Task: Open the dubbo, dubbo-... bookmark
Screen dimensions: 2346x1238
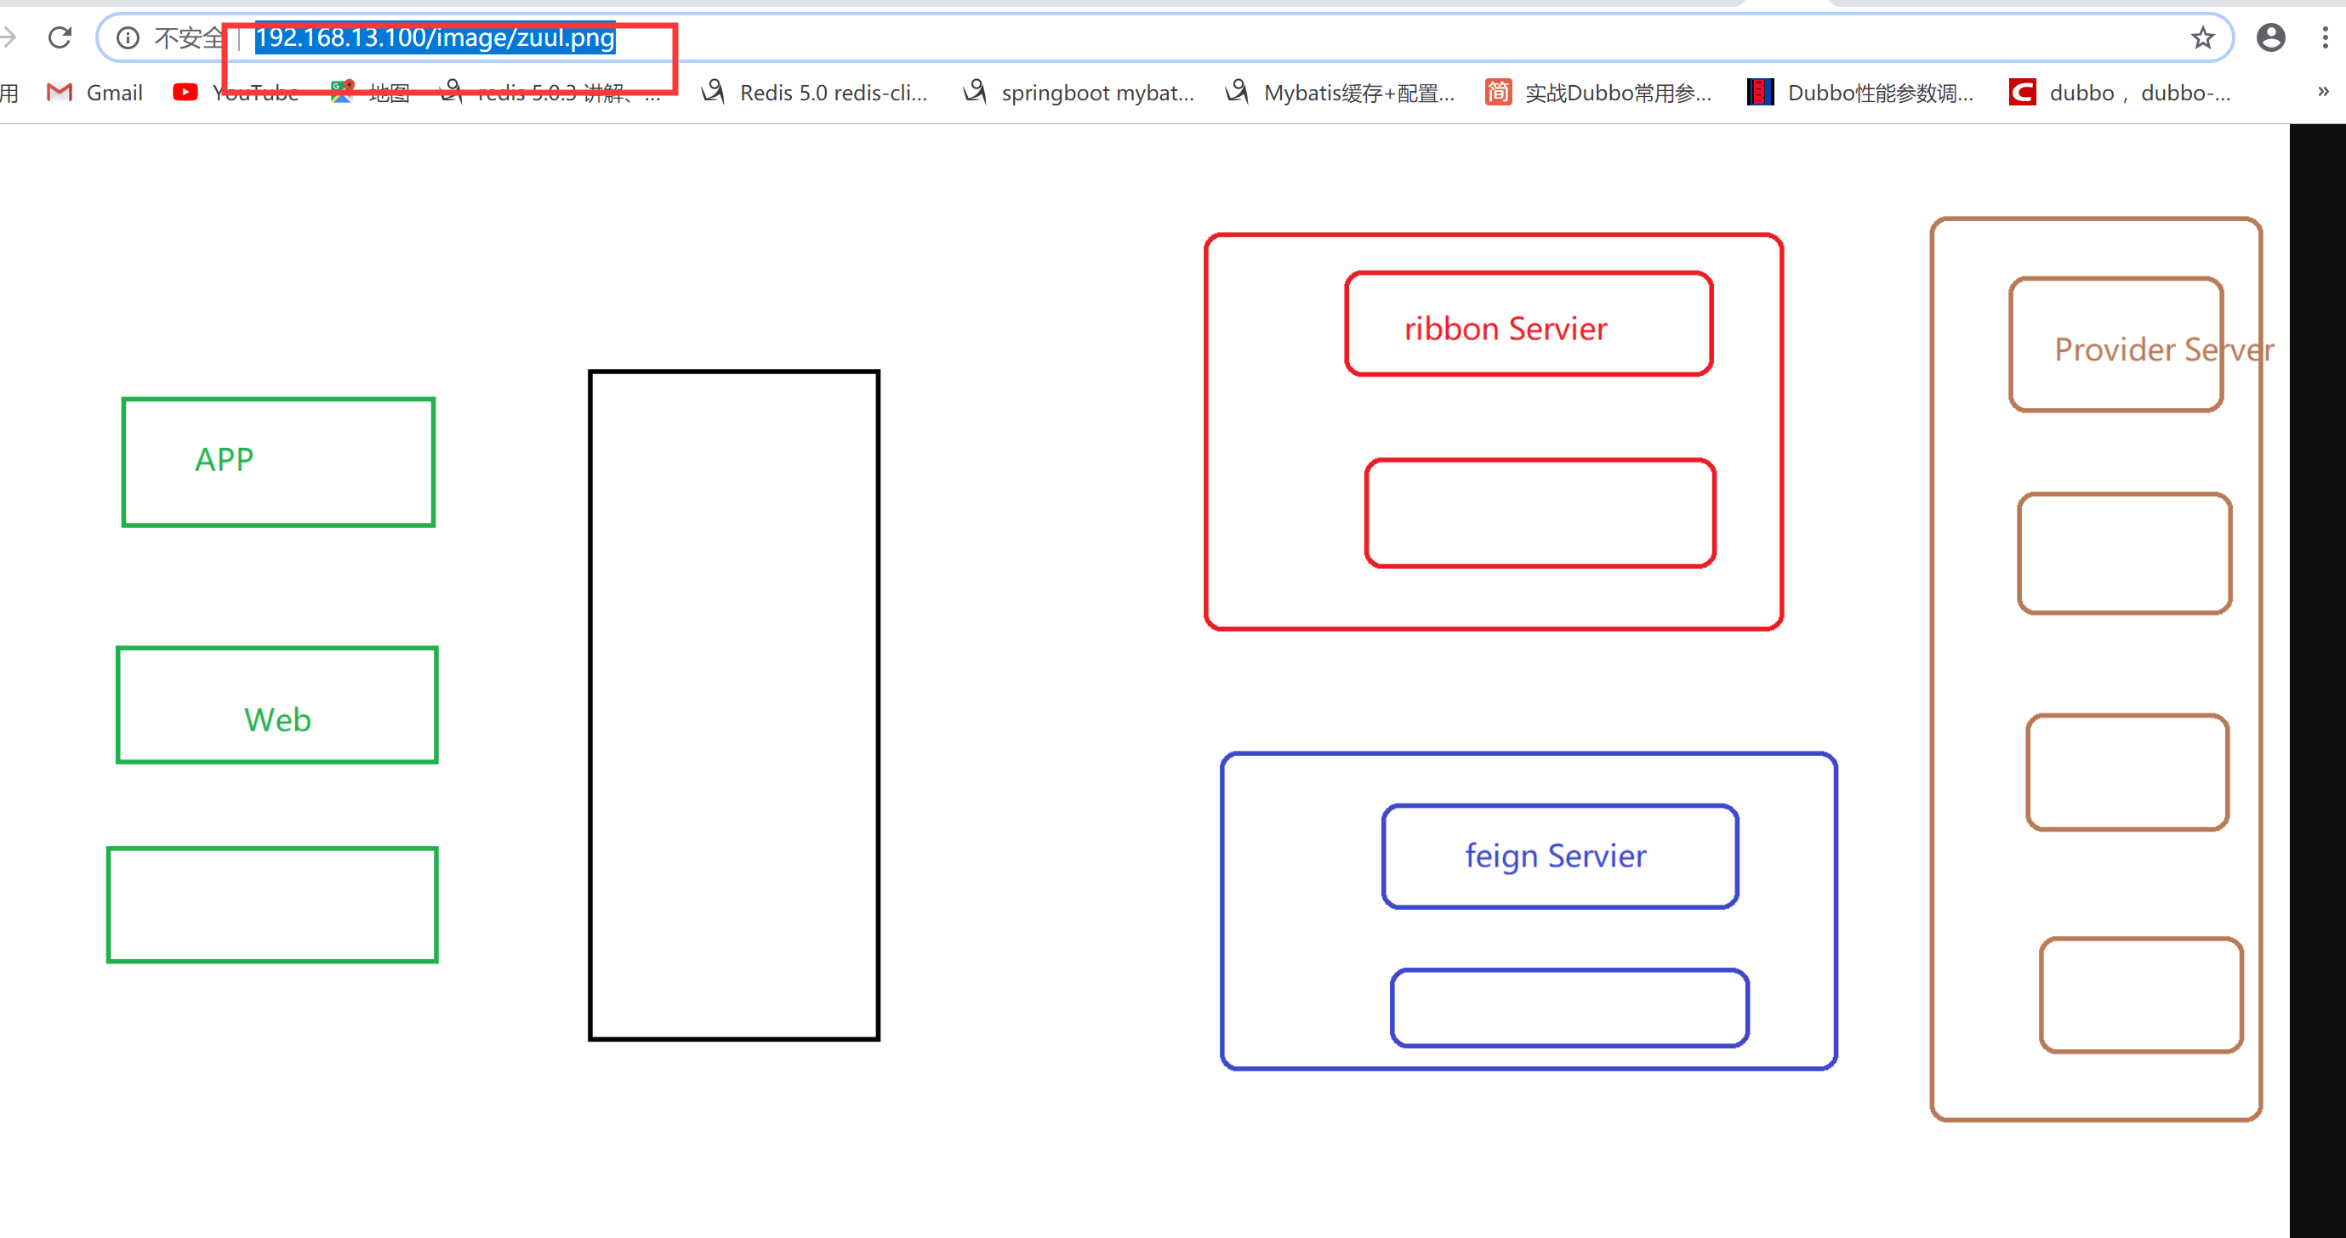Action: click(2122, 93)
